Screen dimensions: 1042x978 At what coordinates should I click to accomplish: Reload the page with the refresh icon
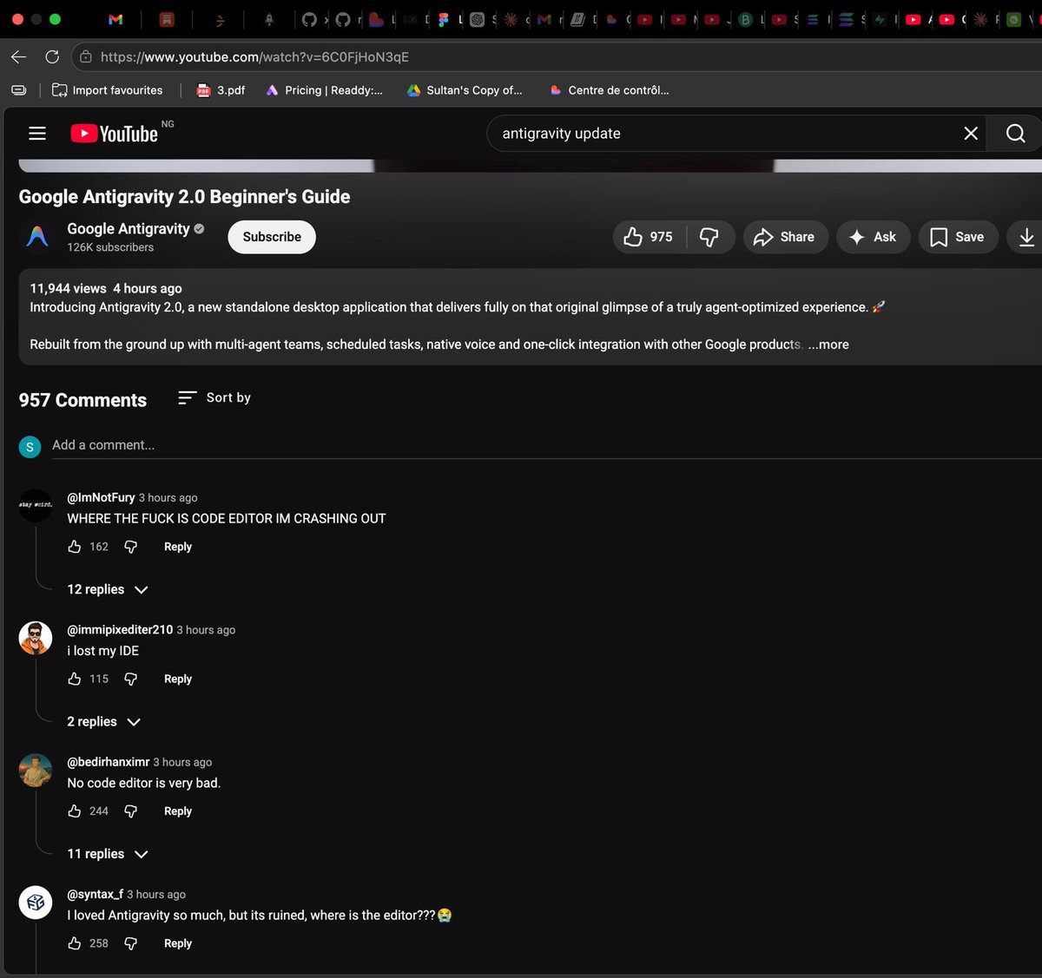[52, 57]
